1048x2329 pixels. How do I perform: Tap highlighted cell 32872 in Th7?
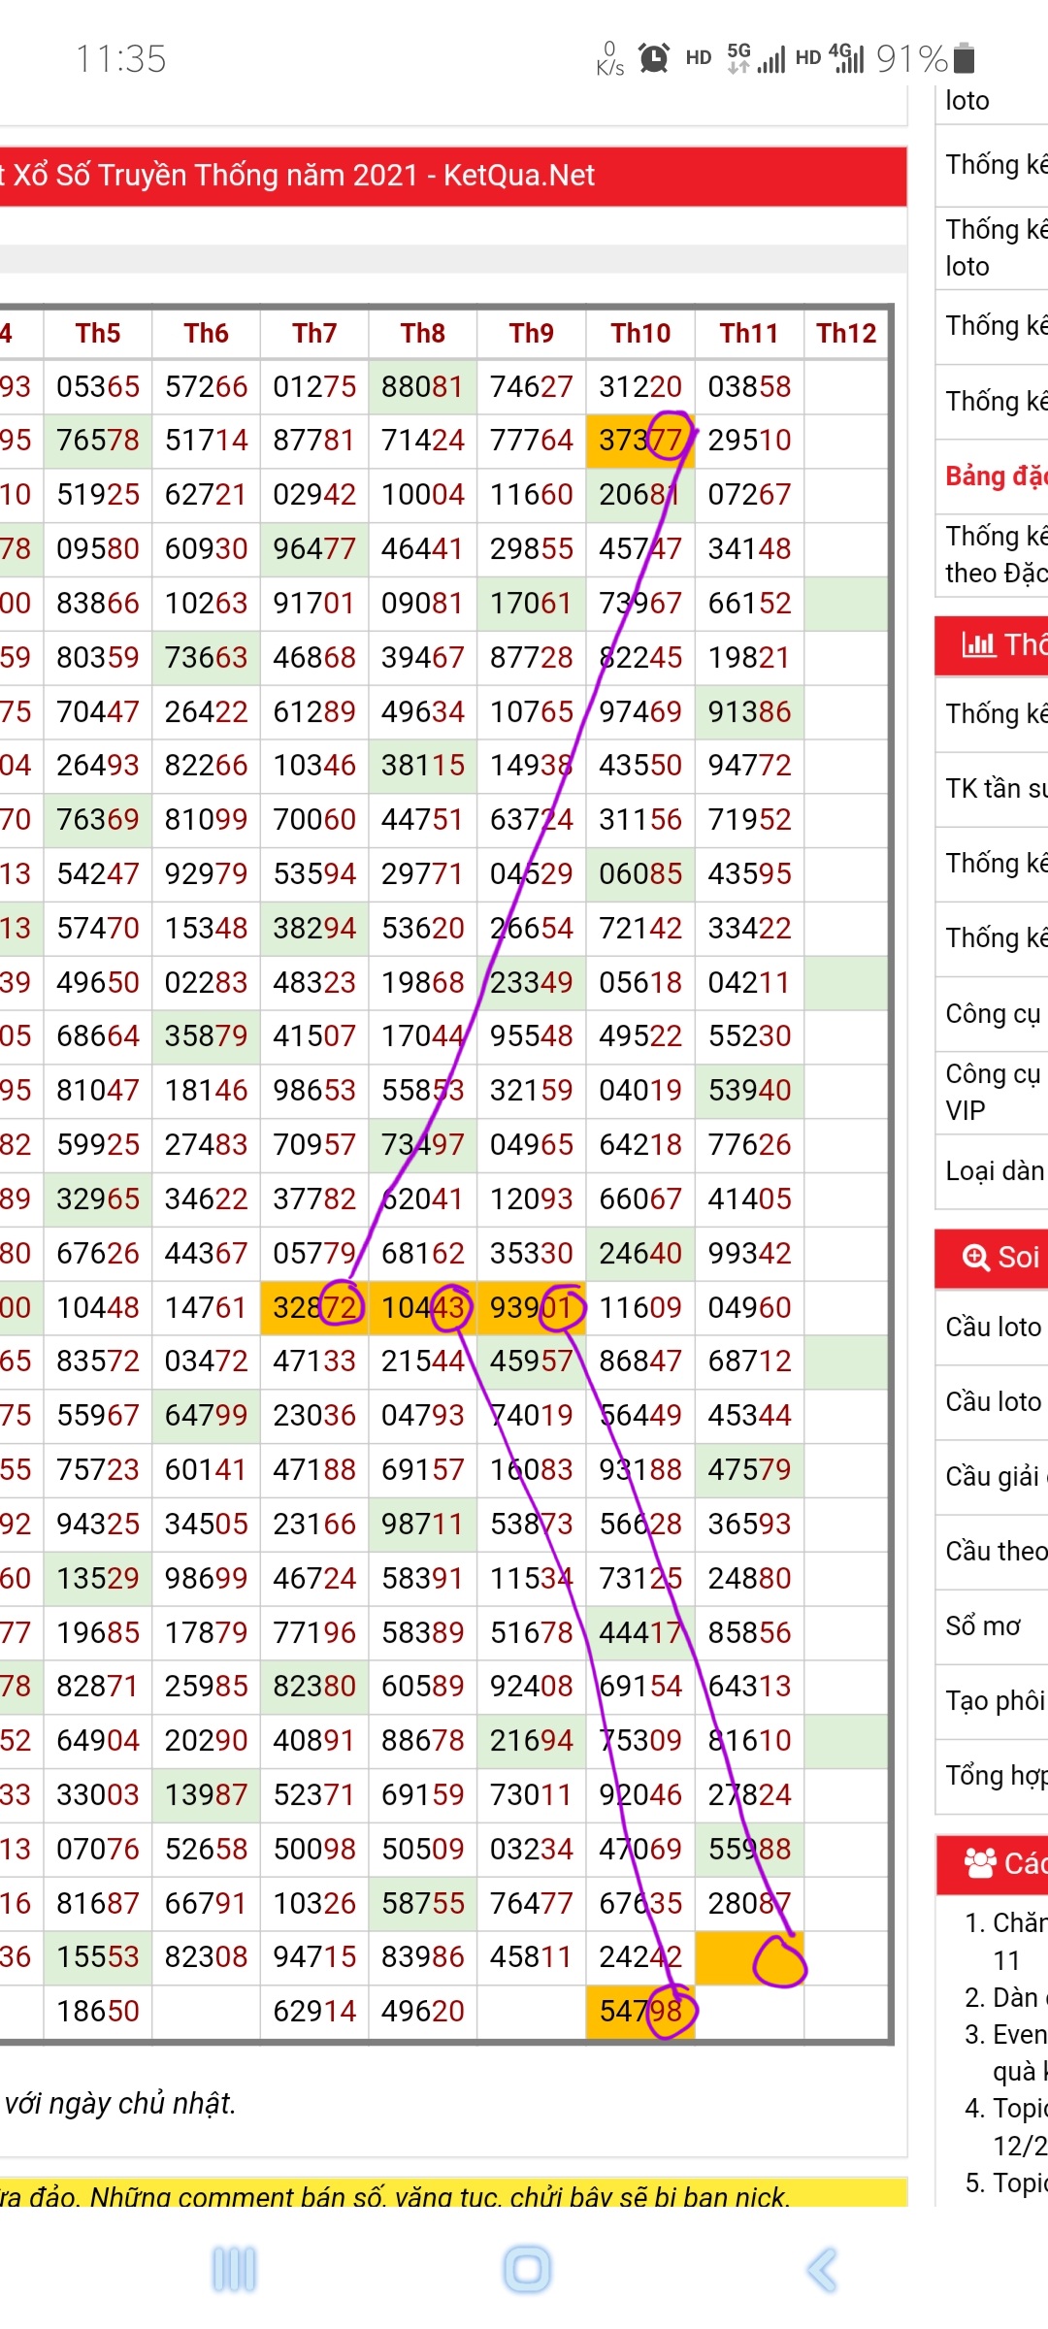click(314, 1307)
